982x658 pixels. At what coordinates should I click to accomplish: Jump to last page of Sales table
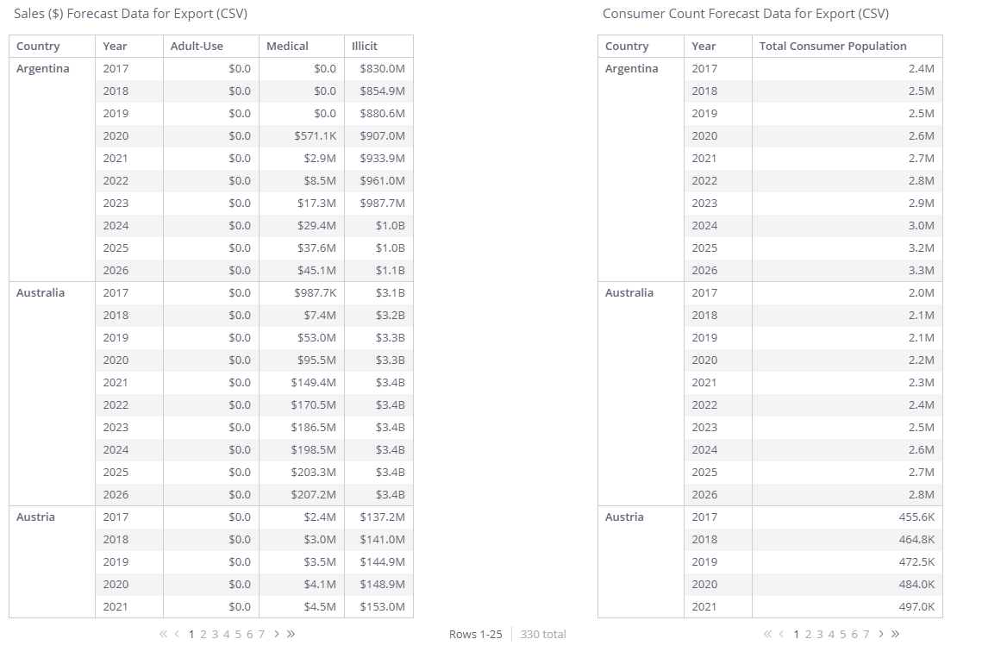(x=291, y=634)
